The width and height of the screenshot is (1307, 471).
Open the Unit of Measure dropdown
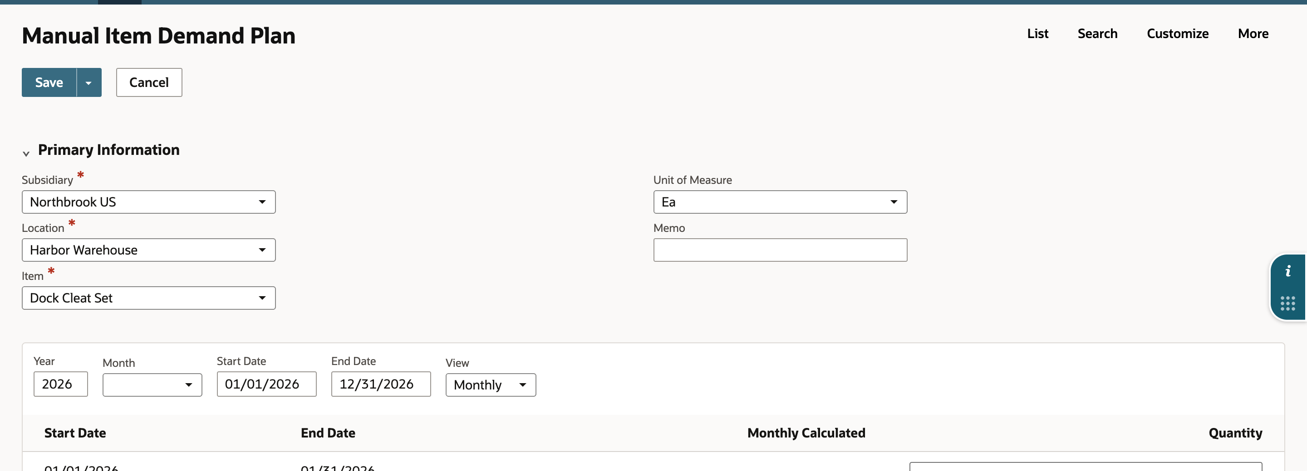point(780,202)
